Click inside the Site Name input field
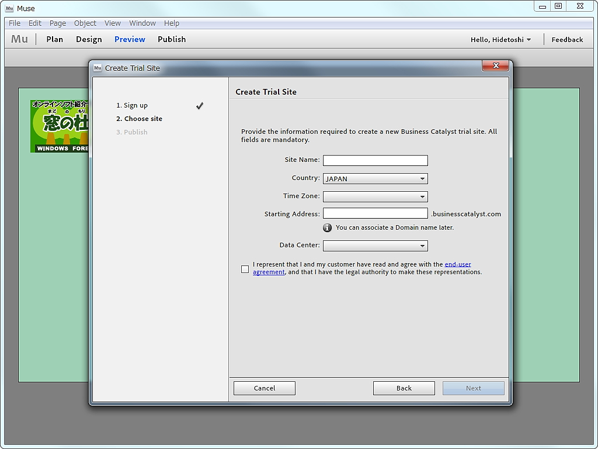Screen dimensions: 598x449 (x=375, y=160)
